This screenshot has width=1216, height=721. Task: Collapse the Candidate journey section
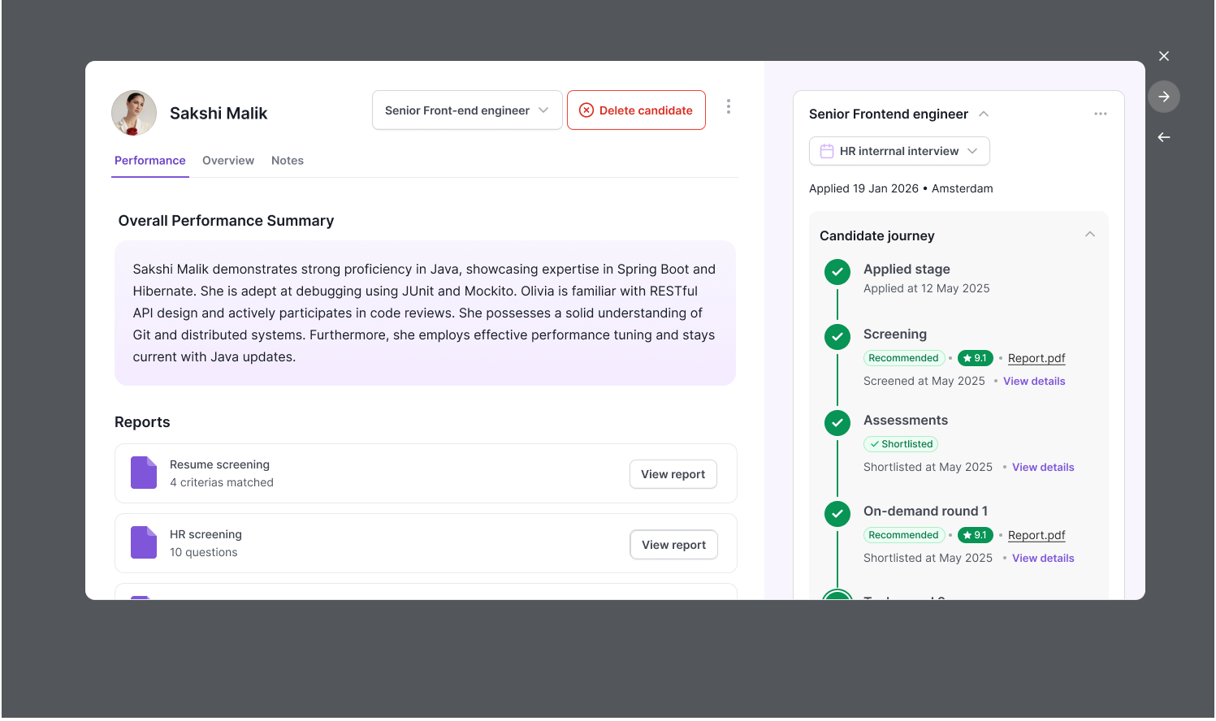tap(1090, 235)
